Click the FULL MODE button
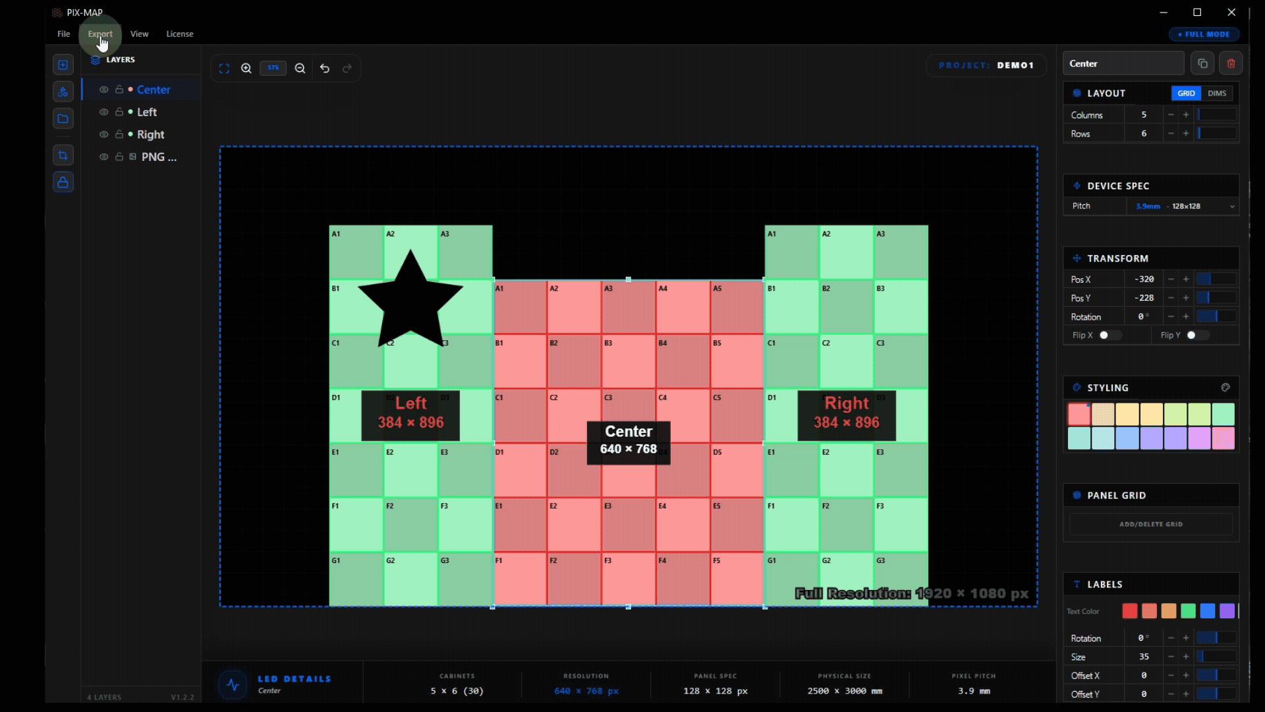 (1203, 34)
